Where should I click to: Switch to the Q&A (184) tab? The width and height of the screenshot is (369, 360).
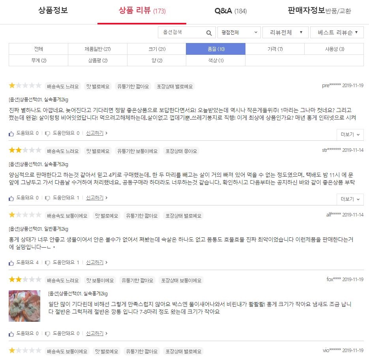(230, 11)
